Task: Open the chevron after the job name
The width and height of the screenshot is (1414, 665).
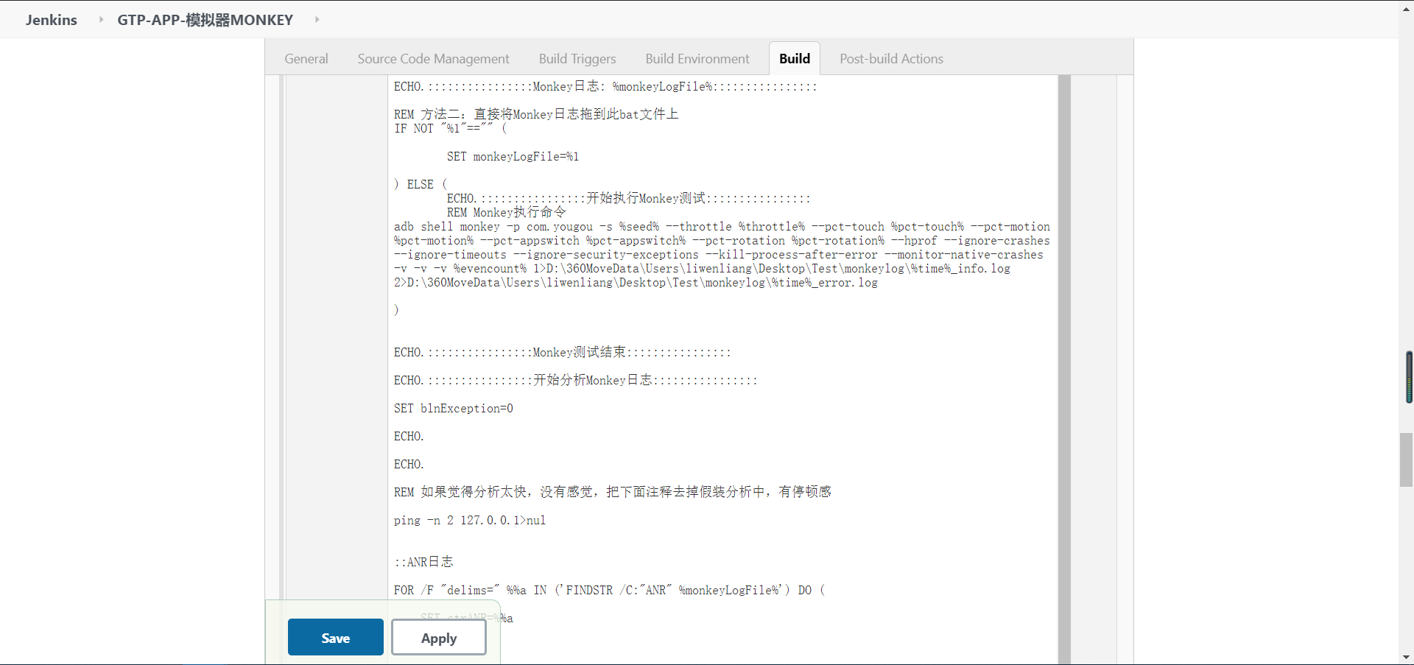Action: tap(317, 21)
